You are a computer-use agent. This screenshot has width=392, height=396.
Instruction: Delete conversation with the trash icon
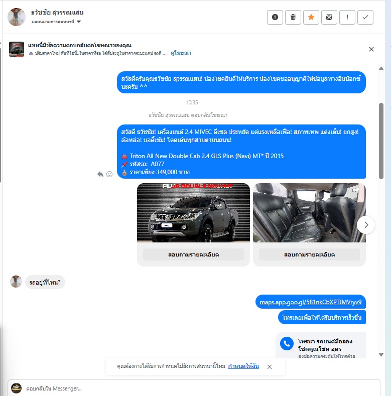click(293, 17)
